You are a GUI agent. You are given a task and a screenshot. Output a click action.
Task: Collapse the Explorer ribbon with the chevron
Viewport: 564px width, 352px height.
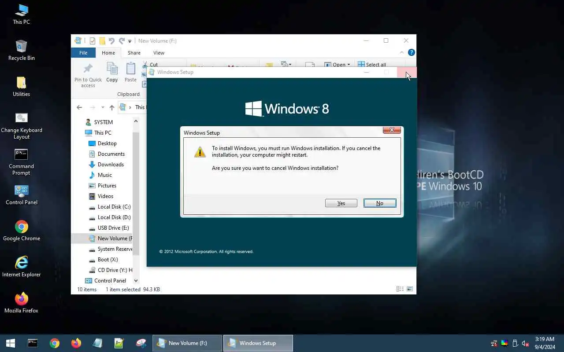(x=401, y=52)
